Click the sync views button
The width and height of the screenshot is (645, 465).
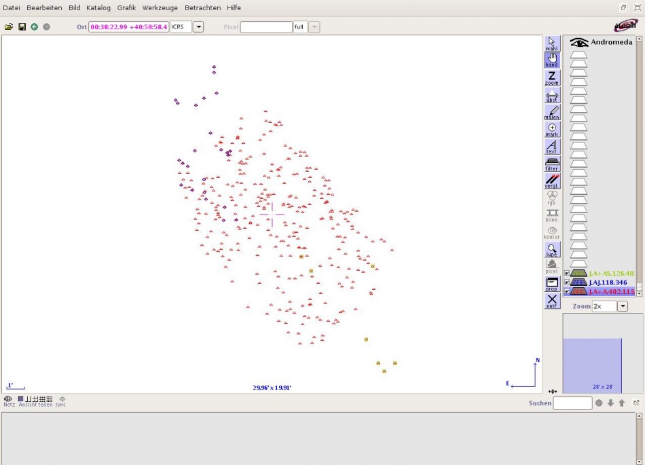pos(62,401)
